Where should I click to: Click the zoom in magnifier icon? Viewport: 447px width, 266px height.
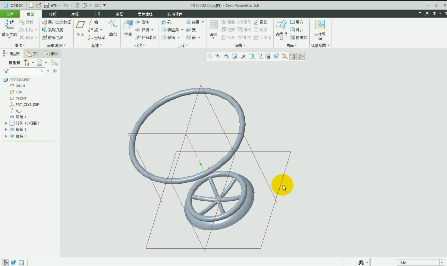tap(218, 56)
